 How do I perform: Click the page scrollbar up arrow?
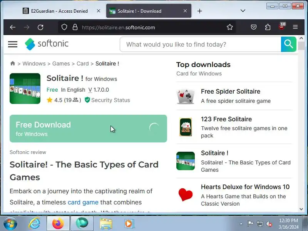pyautogui.click(x=301, y=38)
